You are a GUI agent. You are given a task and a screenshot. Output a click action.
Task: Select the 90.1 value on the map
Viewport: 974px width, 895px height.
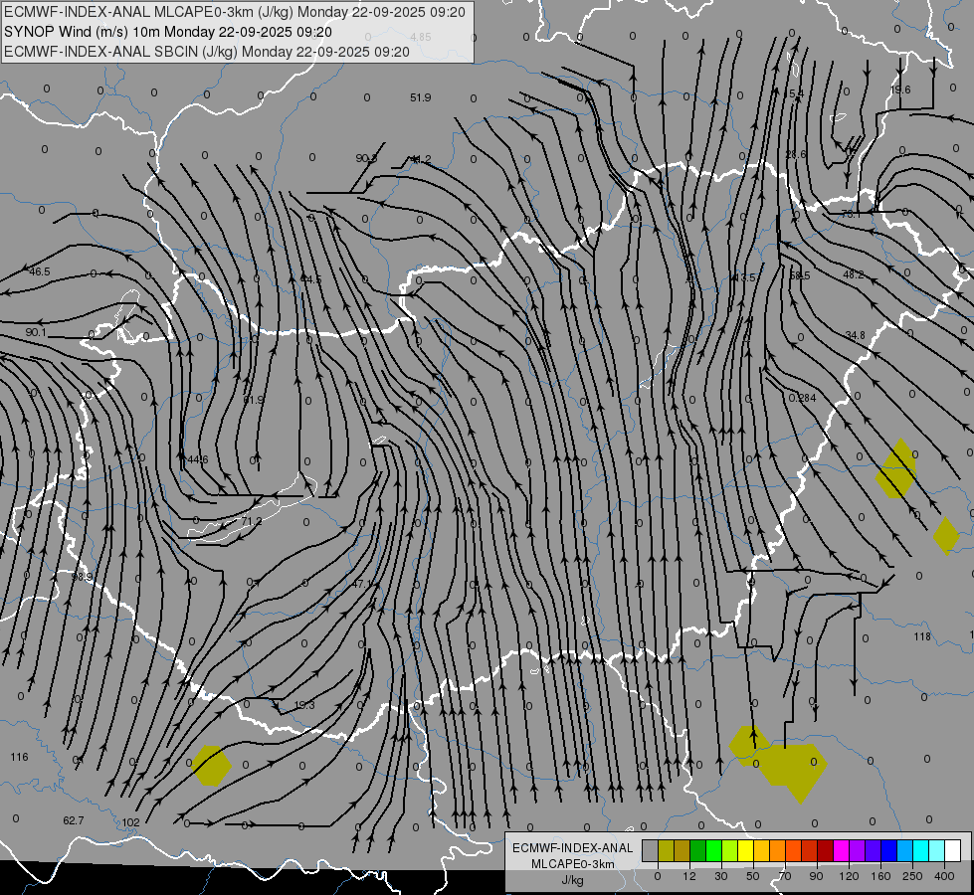36,332
